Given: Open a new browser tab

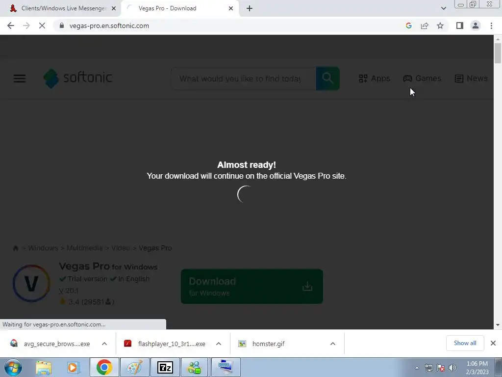Looking at the screenshot, I should tap(250, 8).
